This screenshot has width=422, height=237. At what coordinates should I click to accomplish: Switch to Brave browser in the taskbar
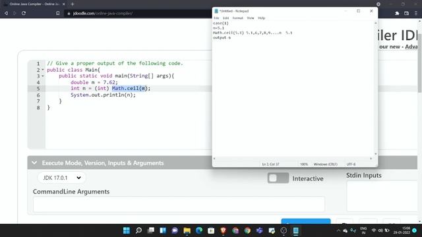tap(223, 230)
